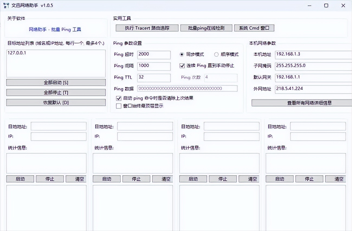This screenshot has height=231, width=352.
Task: Click 启动 in the third ping panel
Action: coord(193,179)
